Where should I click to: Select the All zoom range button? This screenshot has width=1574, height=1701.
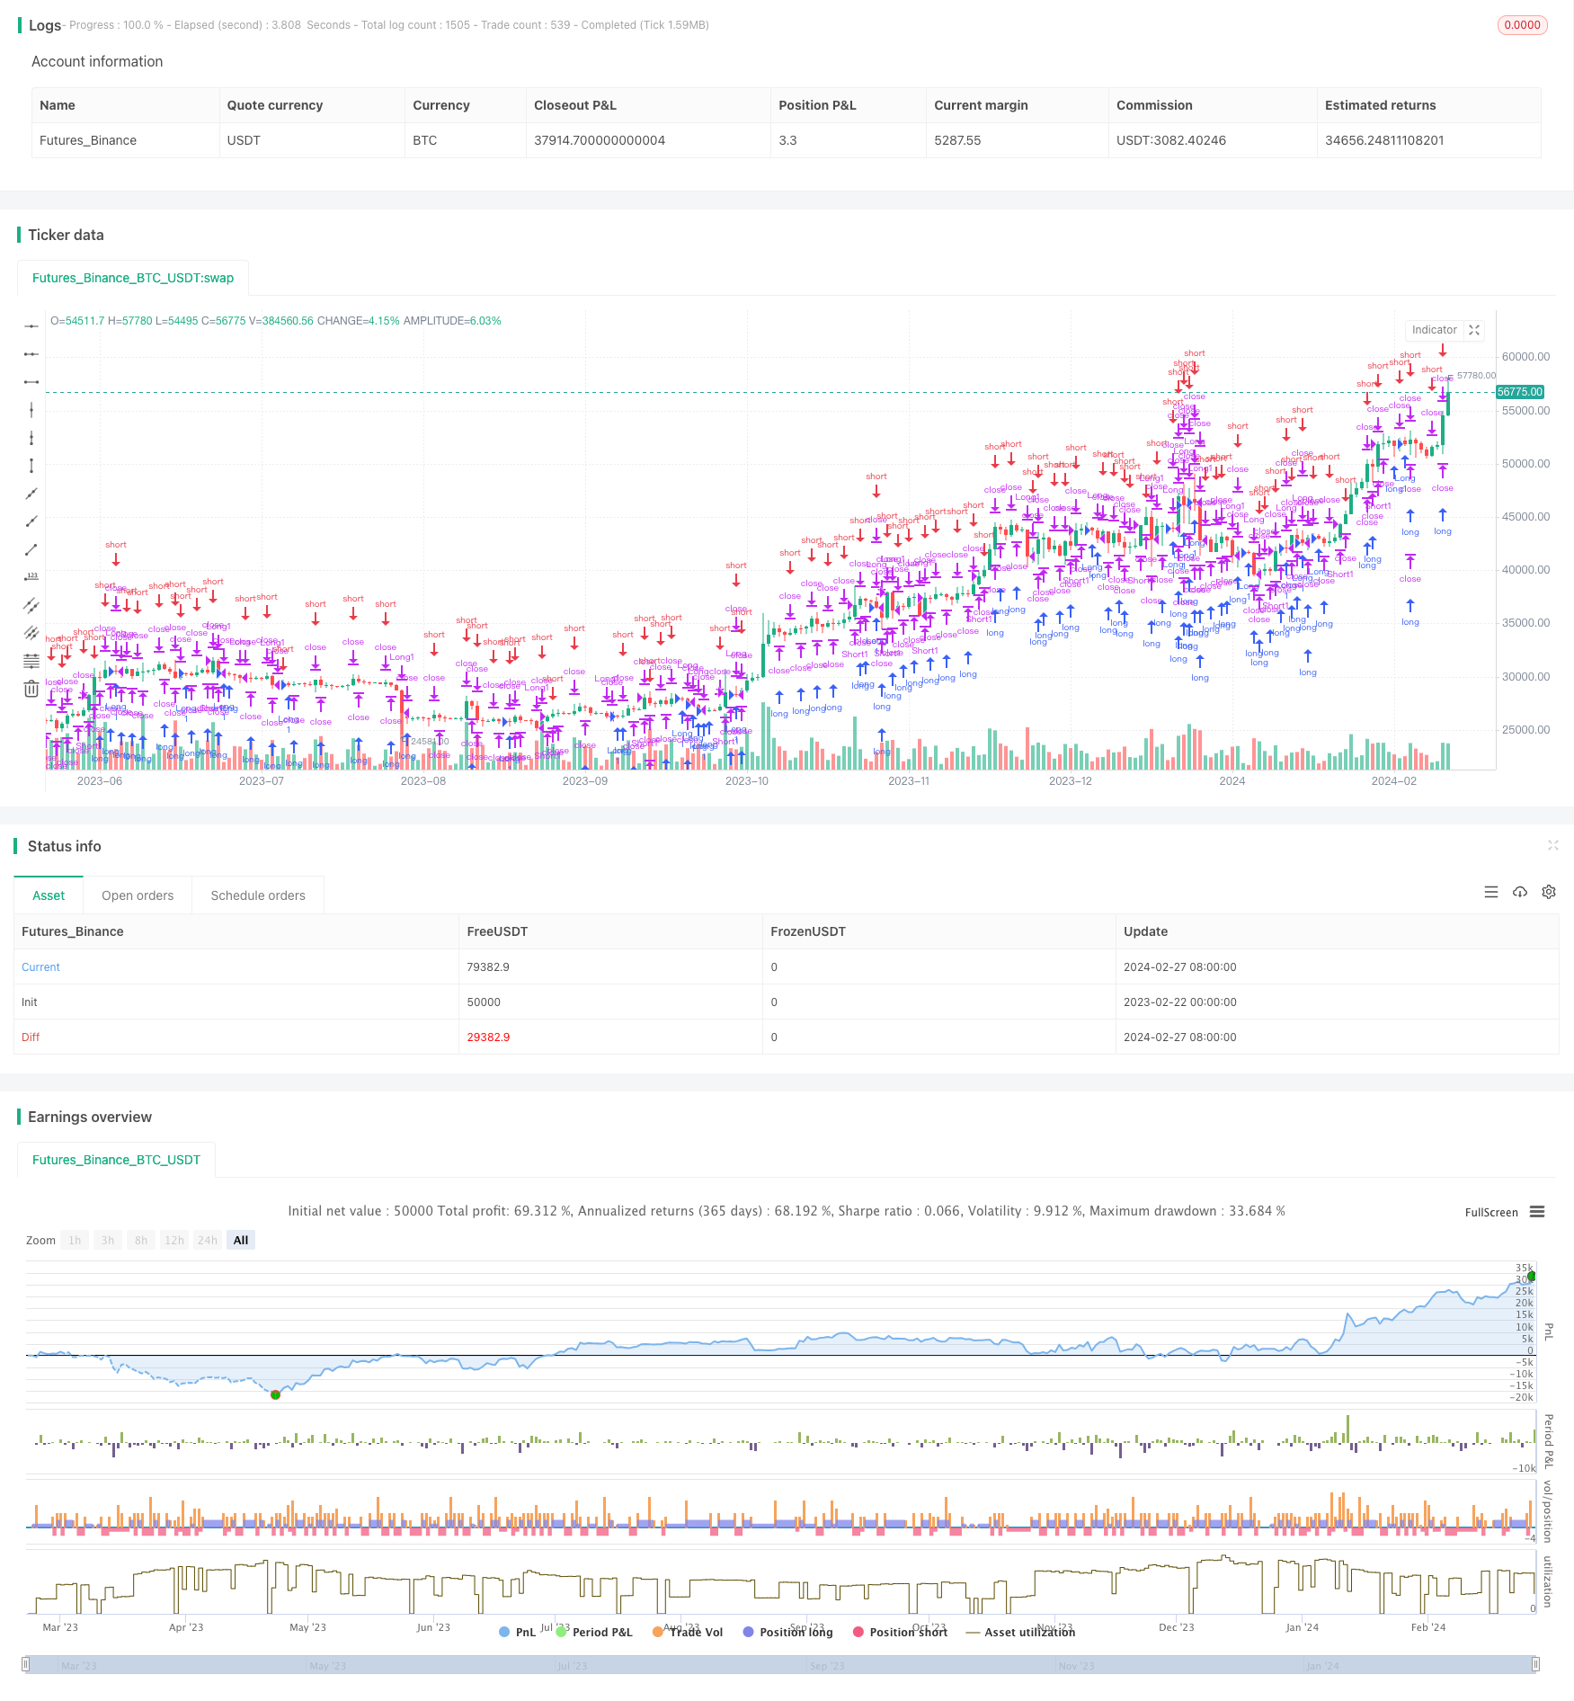[x=241, y=1240]
